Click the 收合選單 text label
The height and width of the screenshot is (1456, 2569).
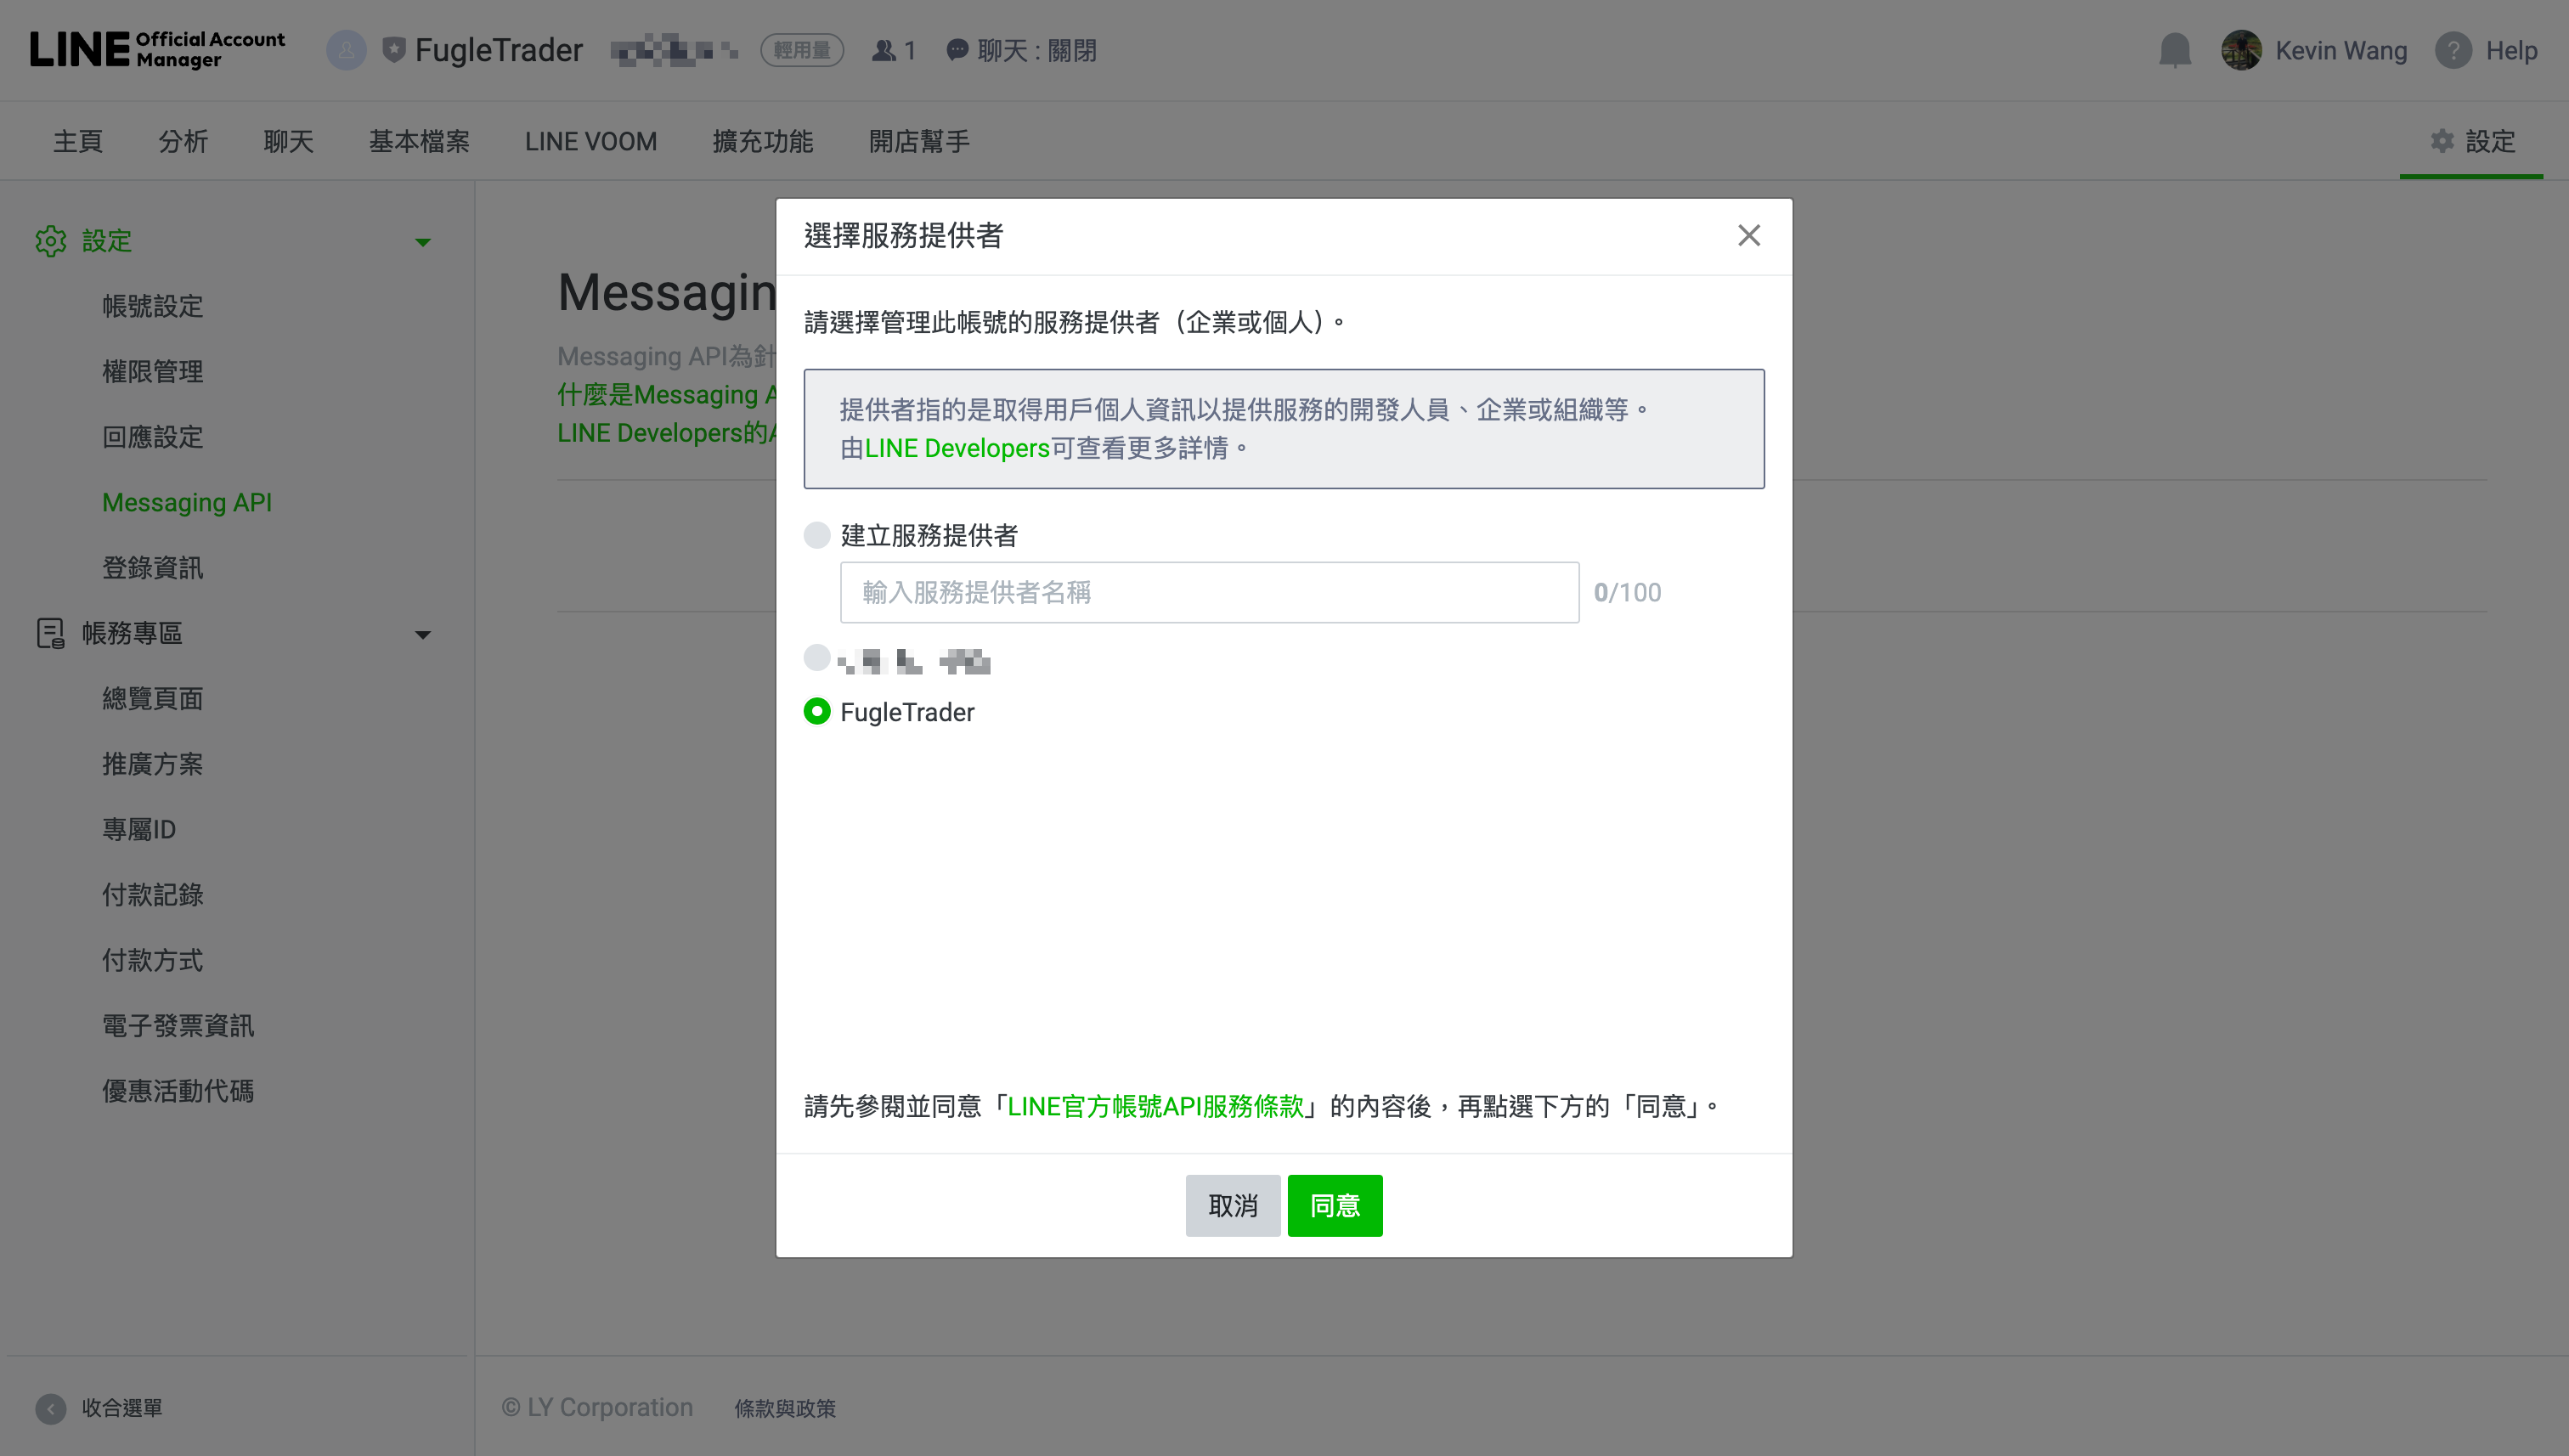122,1408
